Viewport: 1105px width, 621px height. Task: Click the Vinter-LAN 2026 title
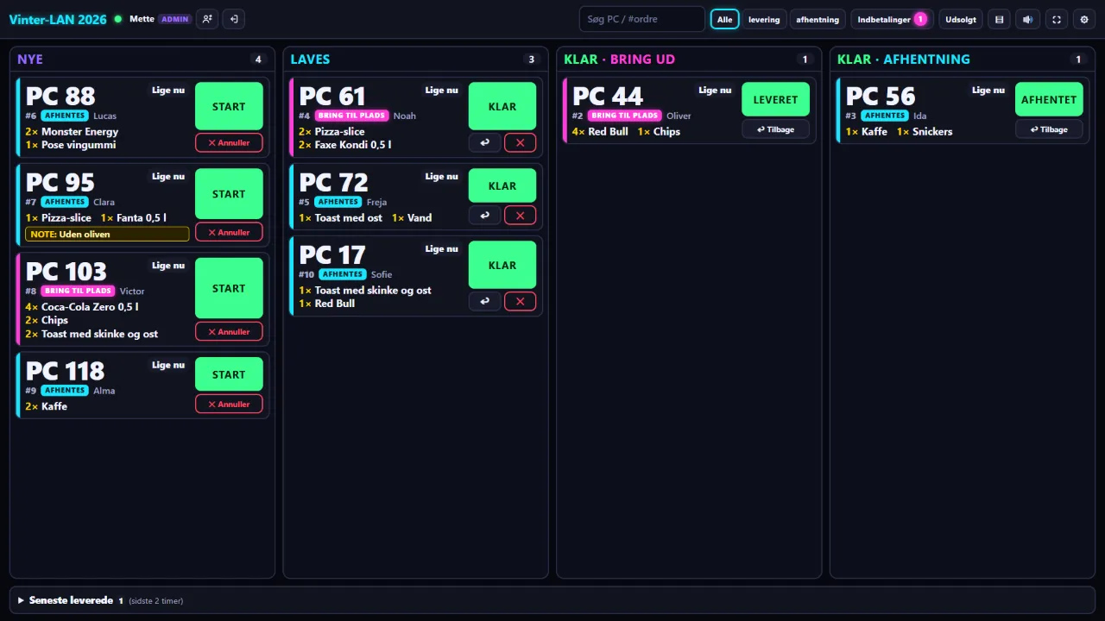point(58,19)
